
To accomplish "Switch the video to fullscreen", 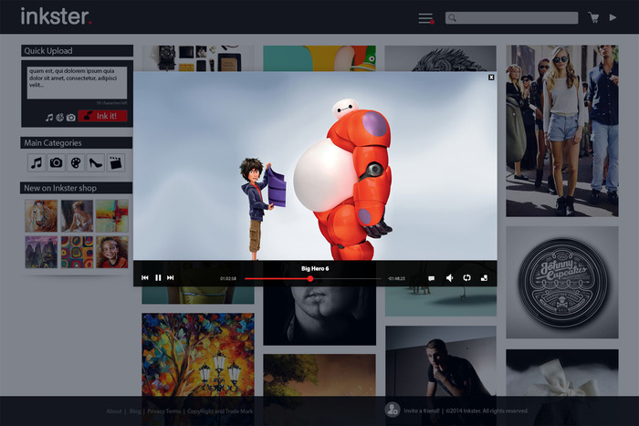I will coord(484,277).
